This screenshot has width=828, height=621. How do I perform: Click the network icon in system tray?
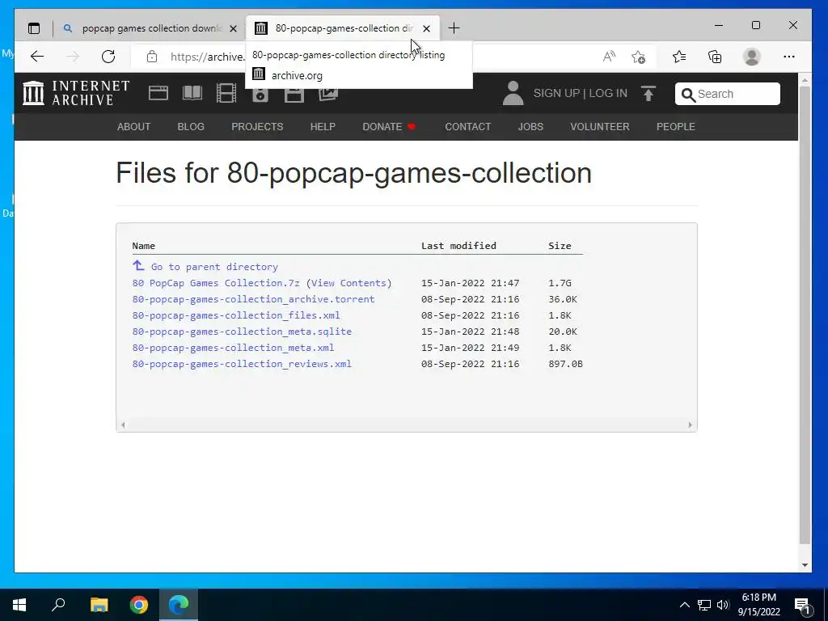pos(704,605)
